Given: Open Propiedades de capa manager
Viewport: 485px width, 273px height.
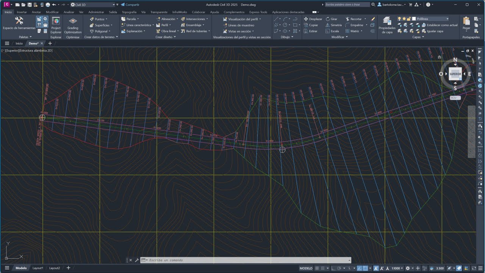Looking at the screenshot, I should [387, 25].
